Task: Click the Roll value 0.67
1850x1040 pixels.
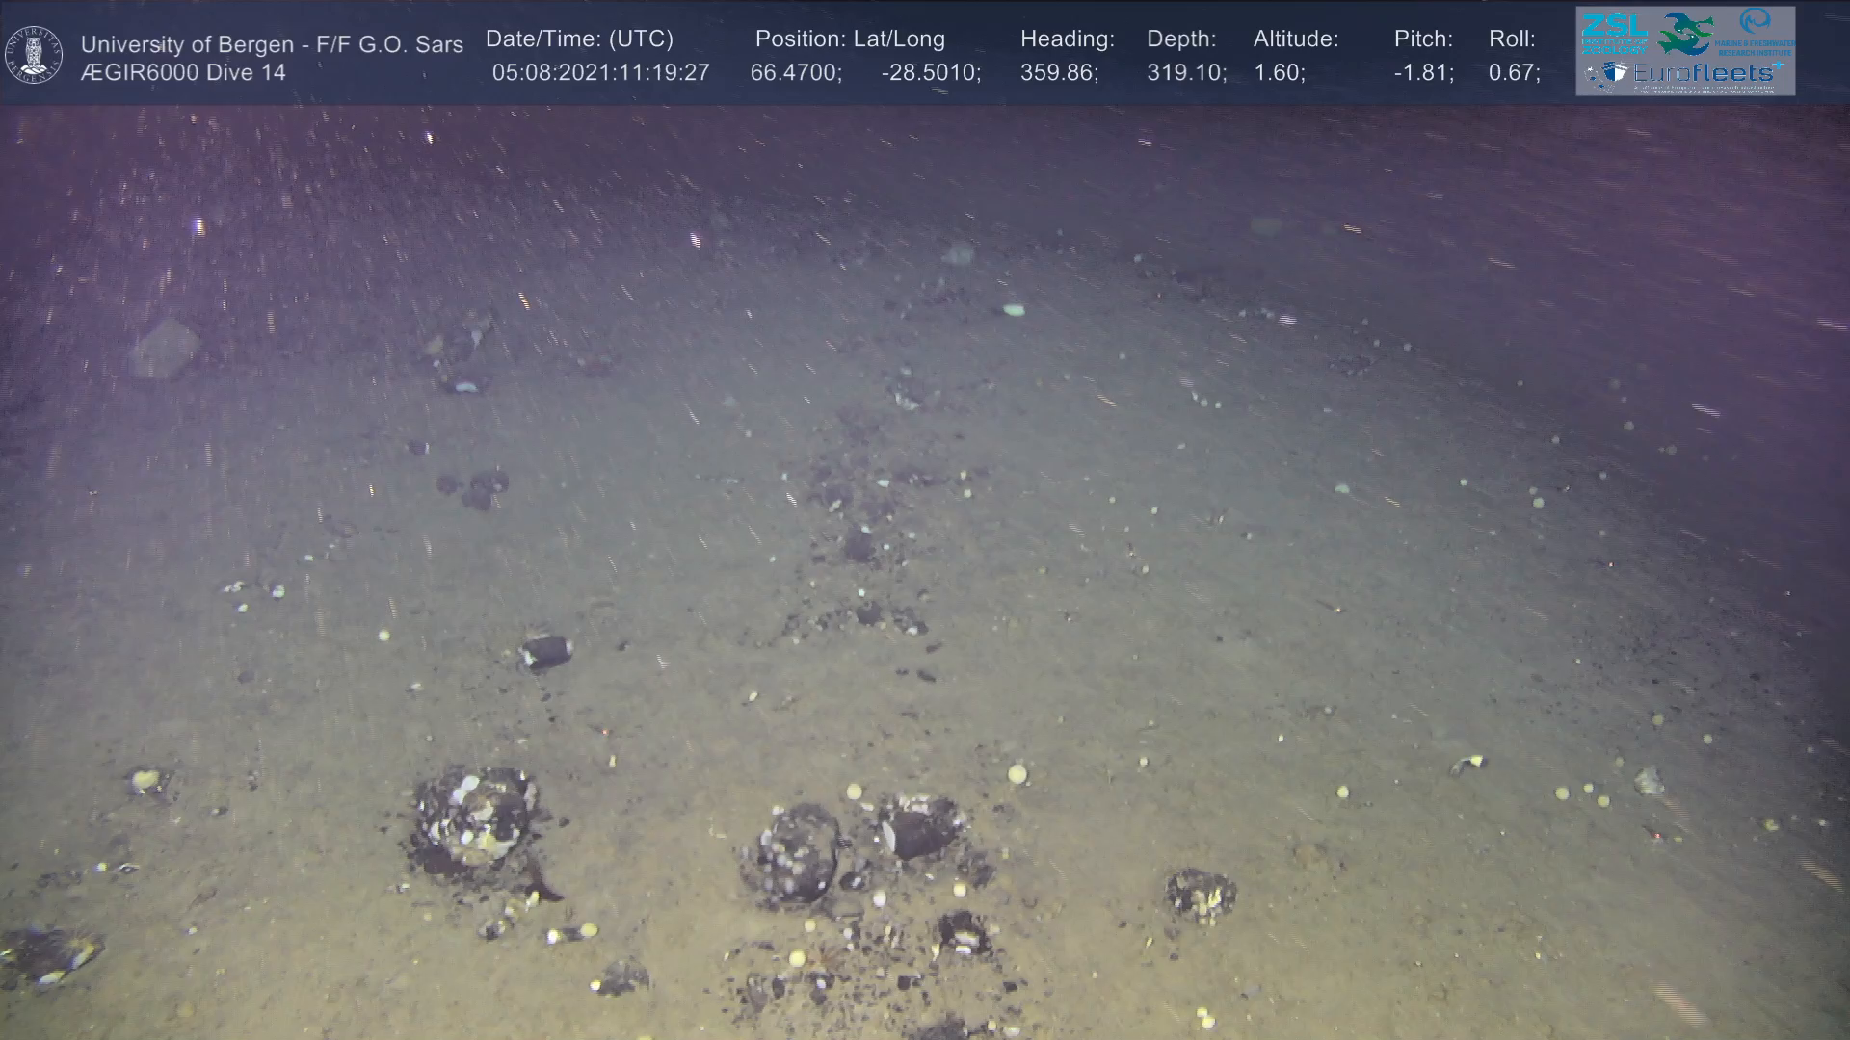Action: [x=1514, y=72]
